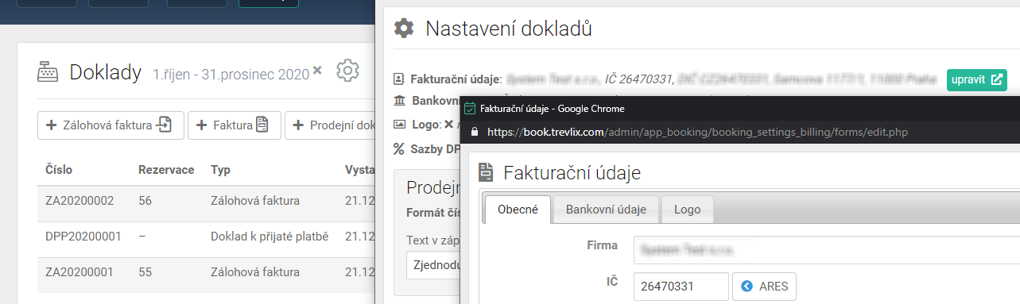Click the Chrome window favicon icon
Image resolution: width=1020 pixels, height=304 pixels.
(470, 108)
